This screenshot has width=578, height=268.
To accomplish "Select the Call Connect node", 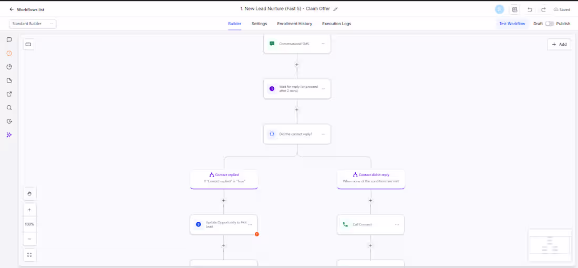I will click(370, 224).
